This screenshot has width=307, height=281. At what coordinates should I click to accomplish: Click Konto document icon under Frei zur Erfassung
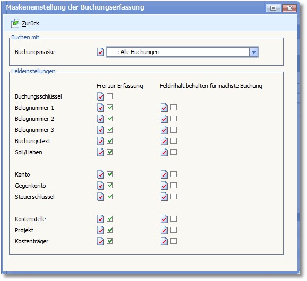click(100, 174)
